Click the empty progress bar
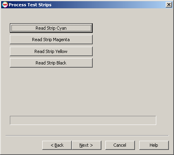The height and width of the screenshot is (155, 174). tap(83, 120)
